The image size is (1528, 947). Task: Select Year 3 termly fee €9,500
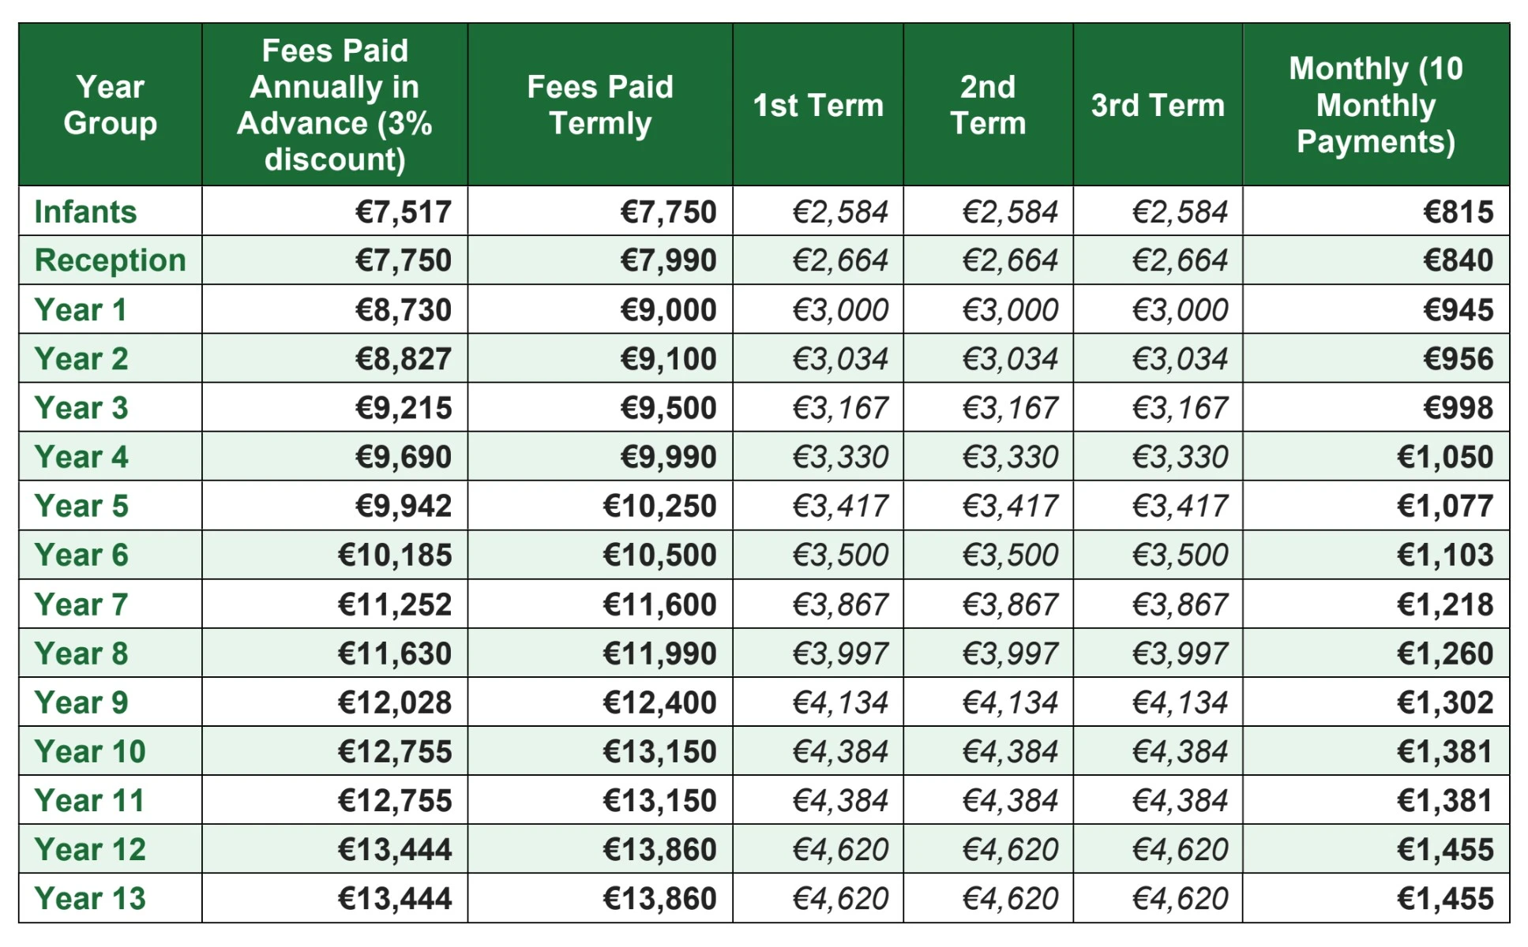668,408
